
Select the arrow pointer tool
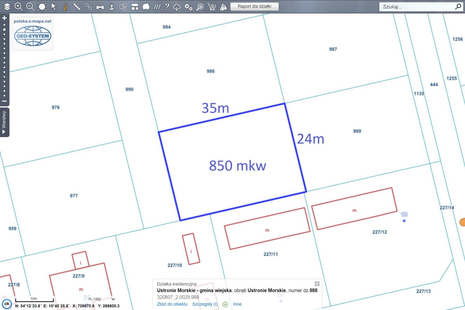point(54,6)
